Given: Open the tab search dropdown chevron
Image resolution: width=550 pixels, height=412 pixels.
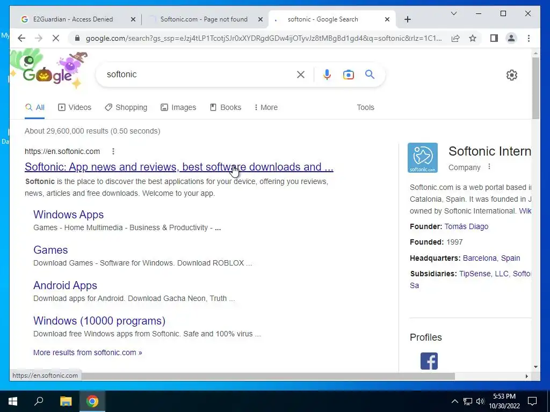Looking at the screenshot, I should coord(453,13).
